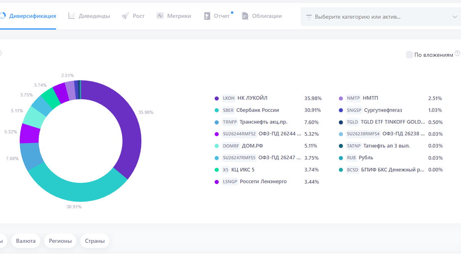
Task: Select Россети Ленэнерго legend name
Action: (263, 182)
